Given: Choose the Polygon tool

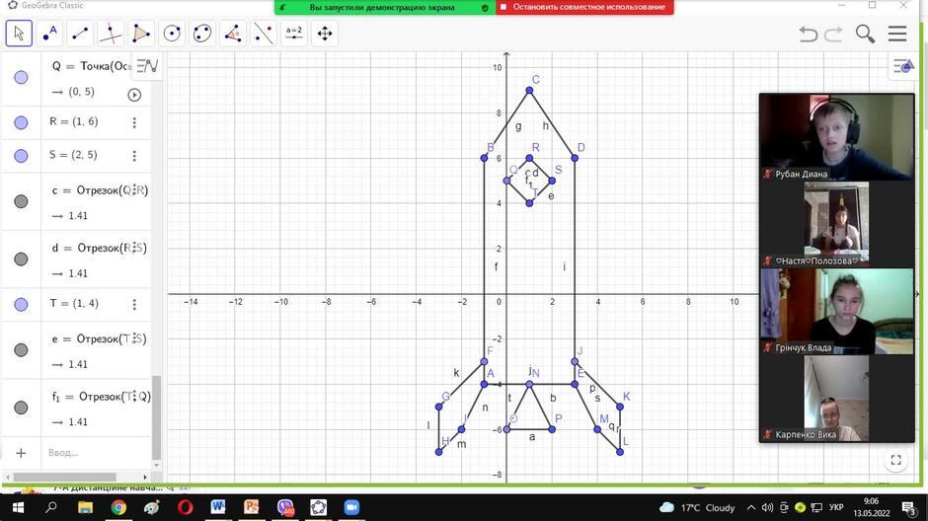Looking at the screenshot, I should tap(141, 34).
